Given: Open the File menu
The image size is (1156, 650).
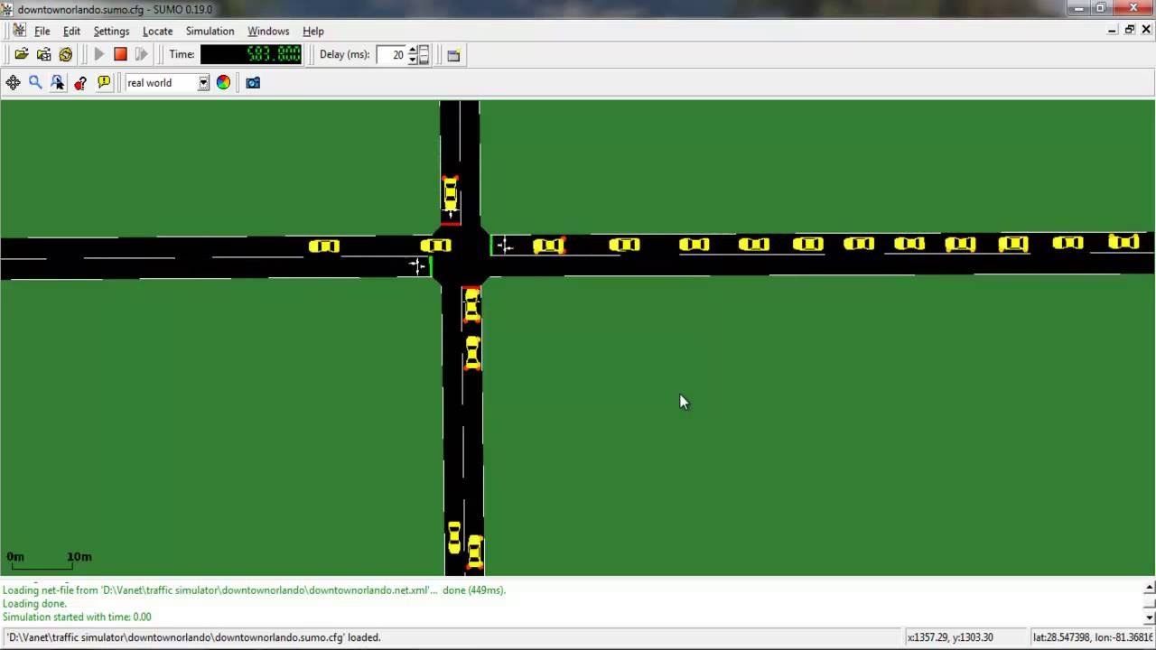Looking at the screenshot, I should [x=42, y=31].
